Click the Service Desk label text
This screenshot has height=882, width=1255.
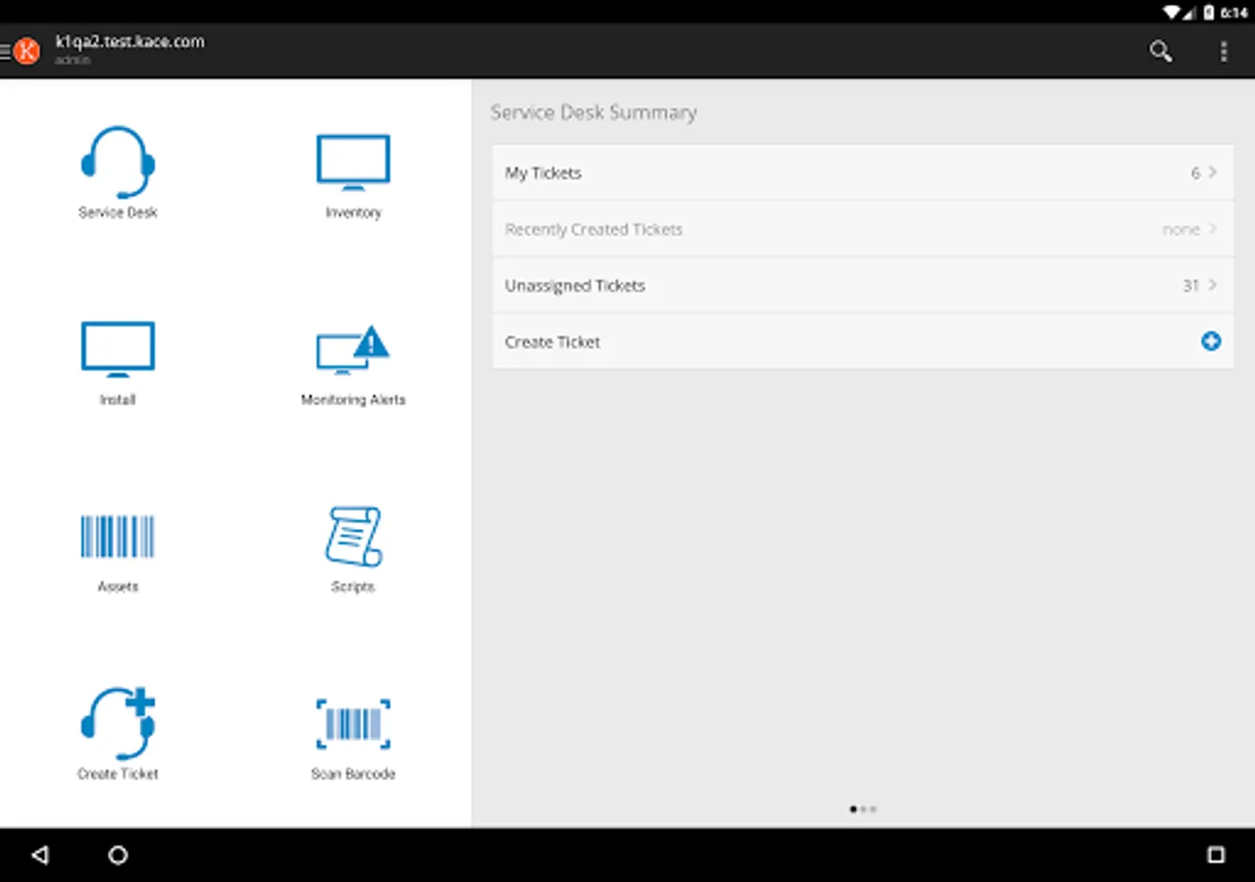118,213
